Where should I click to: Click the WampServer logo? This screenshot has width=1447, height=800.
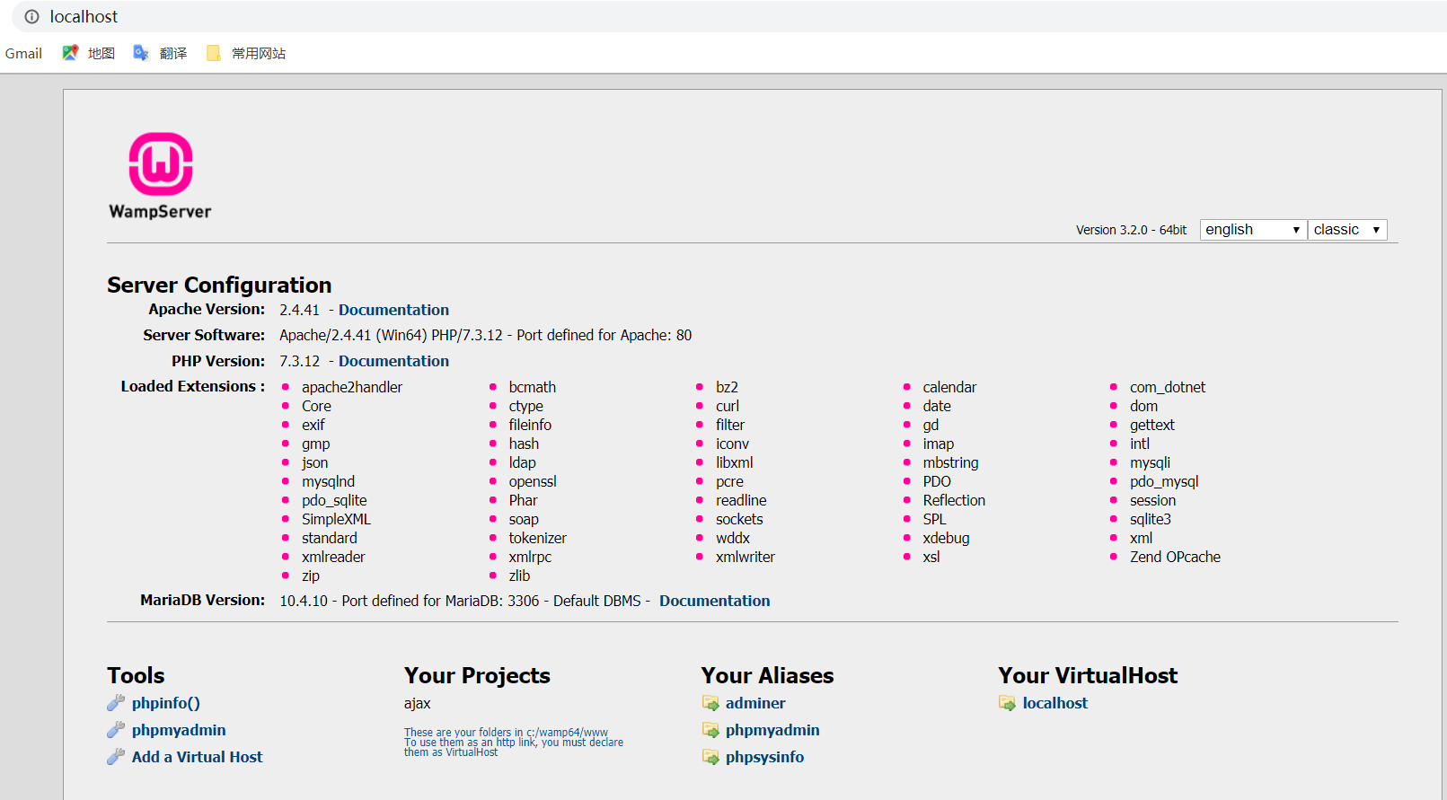[160, 176]
